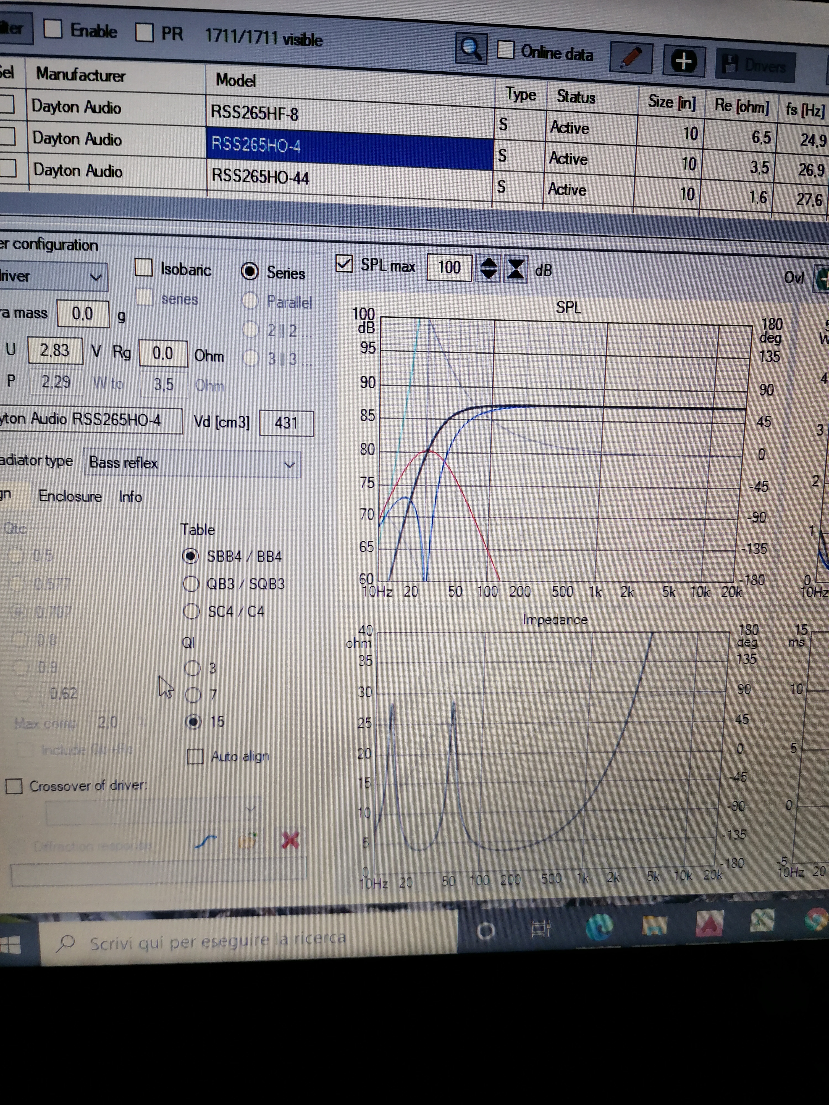Click the plus add-driver icon
The height and width of the screenshot is (1105, 829).
pyautogui.click(x=684, y=61)
